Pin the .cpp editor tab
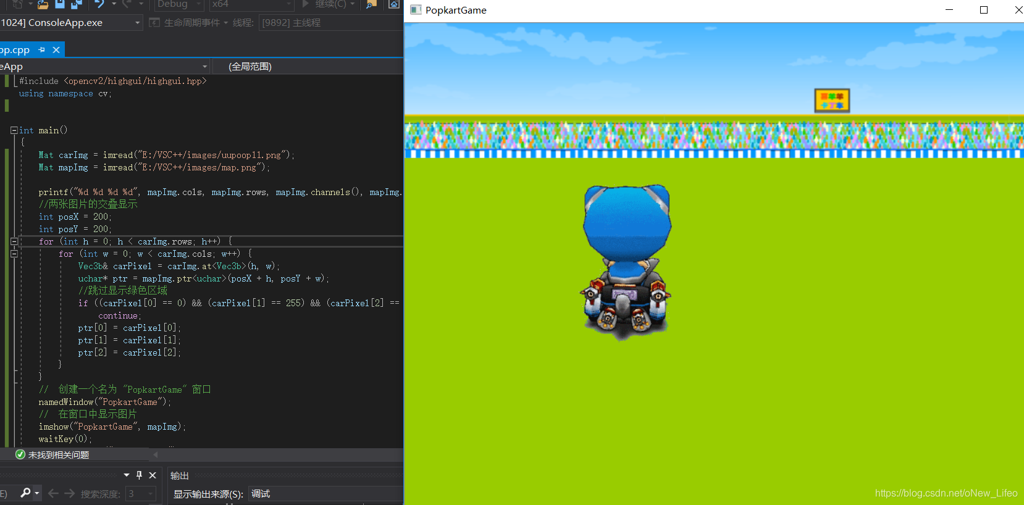 [41, 50]
